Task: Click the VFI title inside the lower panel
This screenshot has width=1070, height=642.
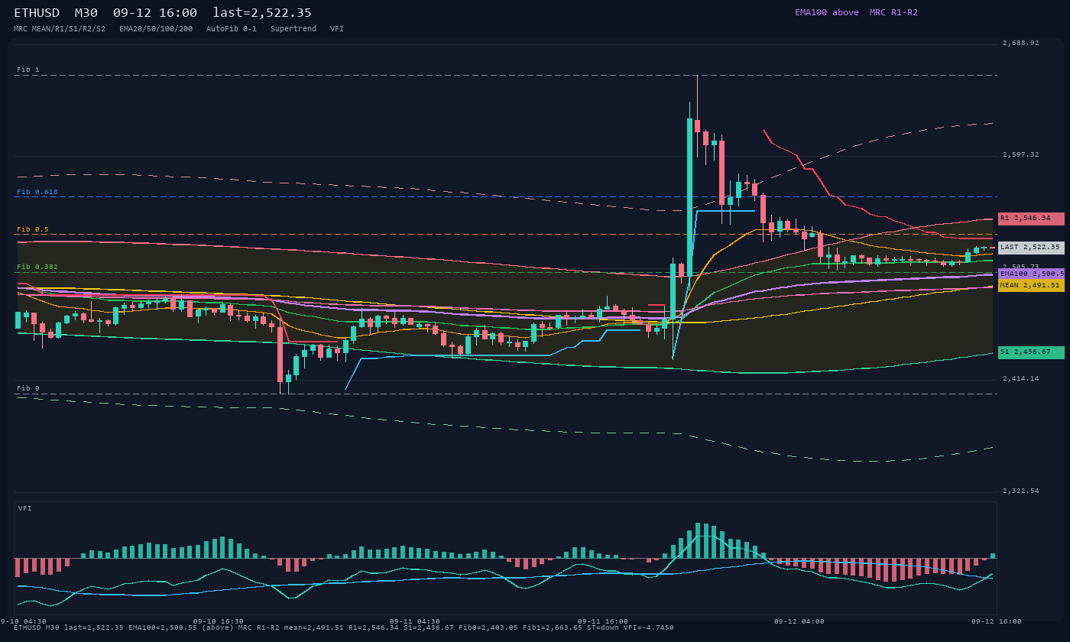Action: coord(25,508)
